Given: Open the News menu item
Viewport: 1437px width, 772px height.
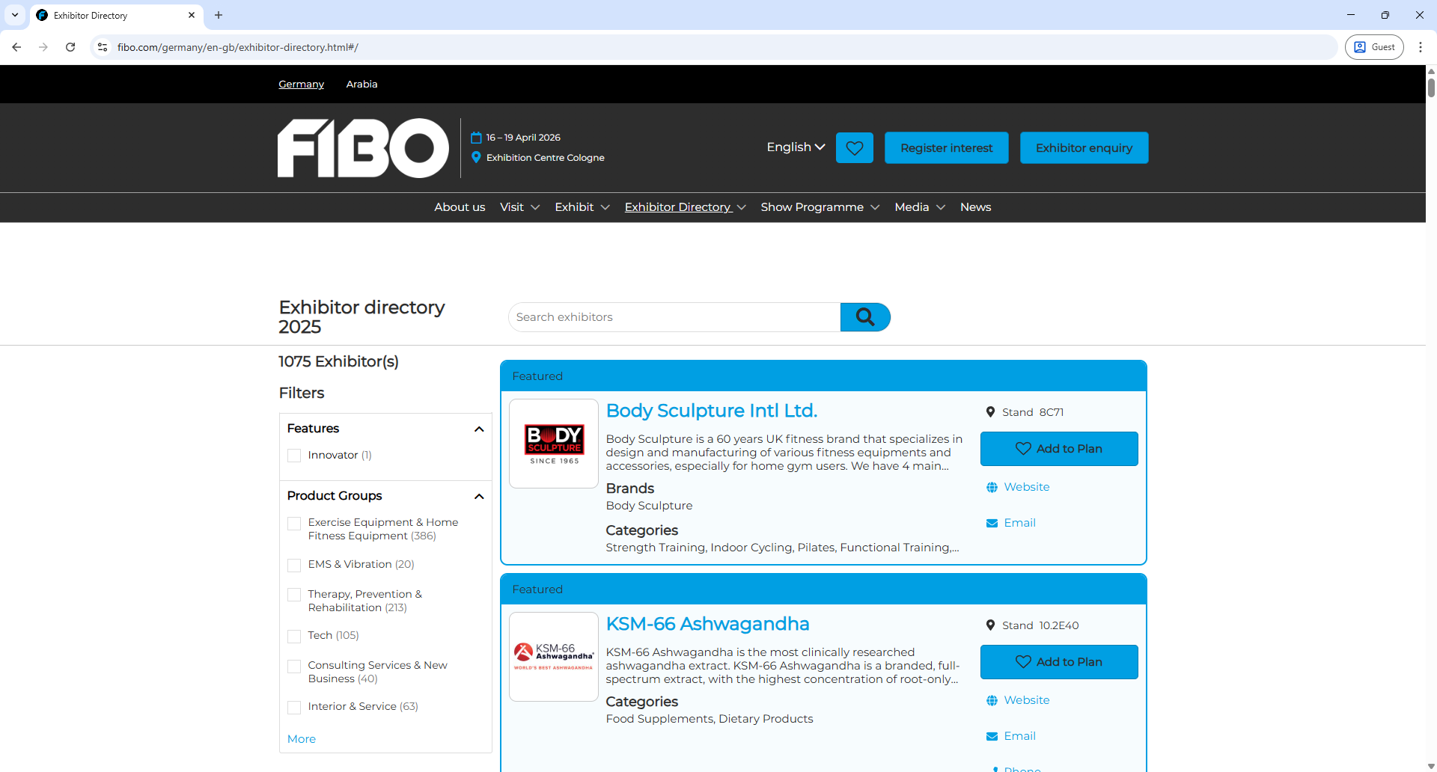Looking at the screenshot, I should pyautogui.click(x=975, y=207).
